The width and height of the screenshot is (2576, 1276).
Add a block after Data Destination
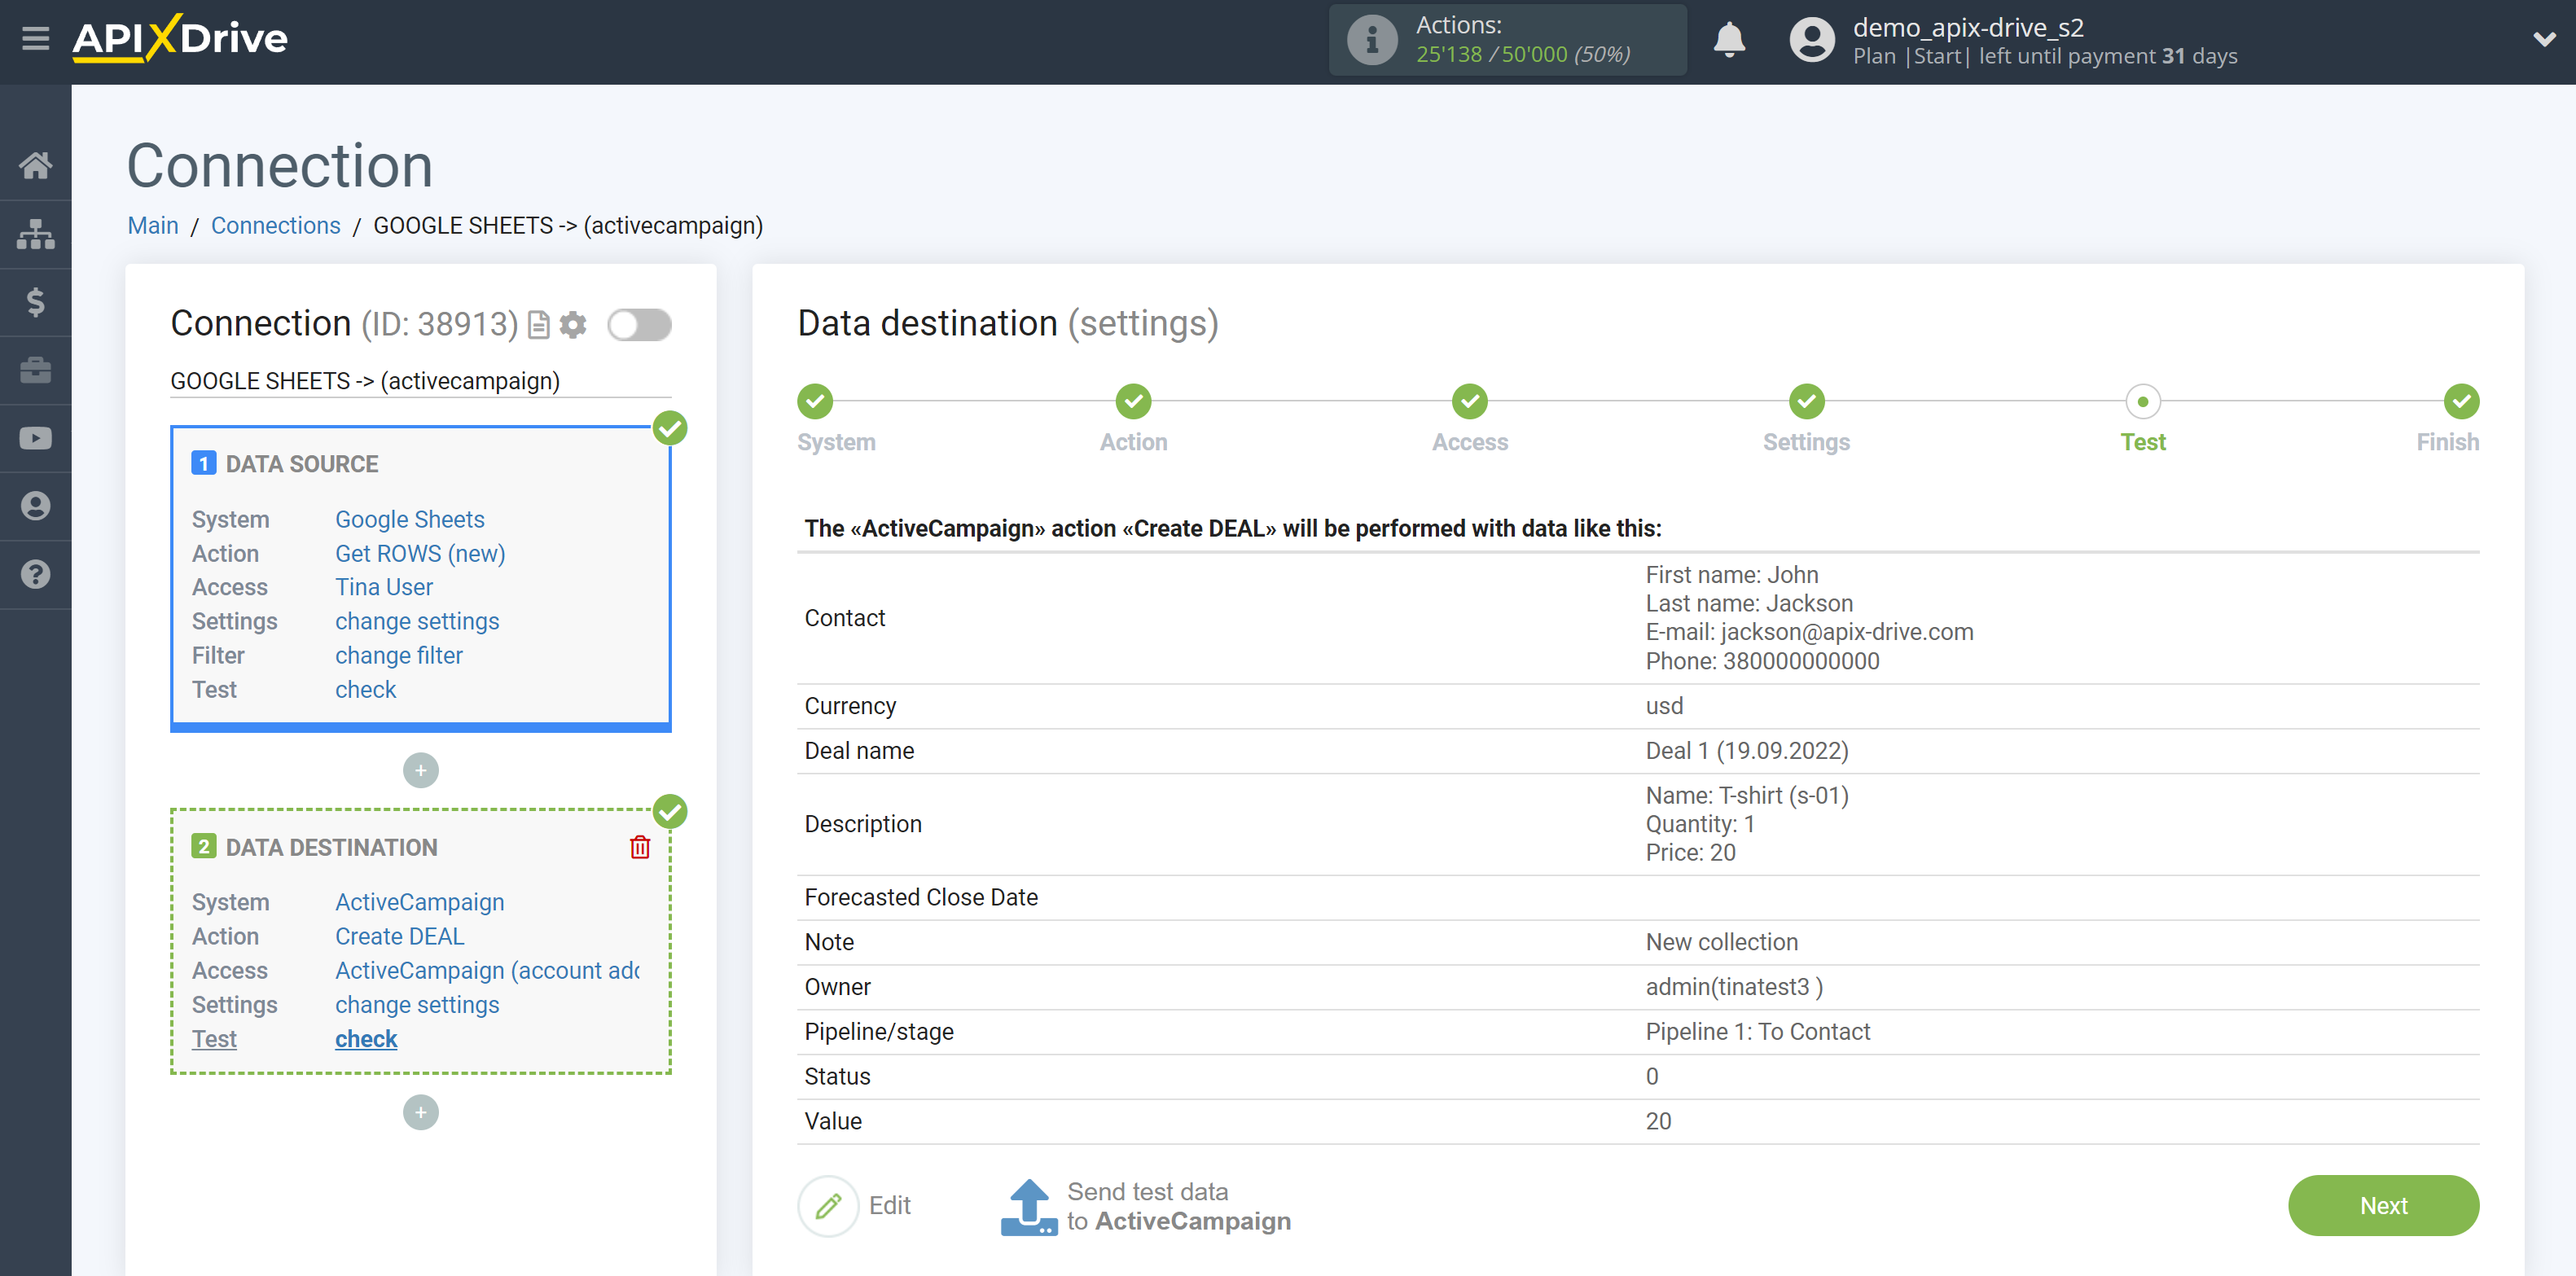pos(420,1112)
